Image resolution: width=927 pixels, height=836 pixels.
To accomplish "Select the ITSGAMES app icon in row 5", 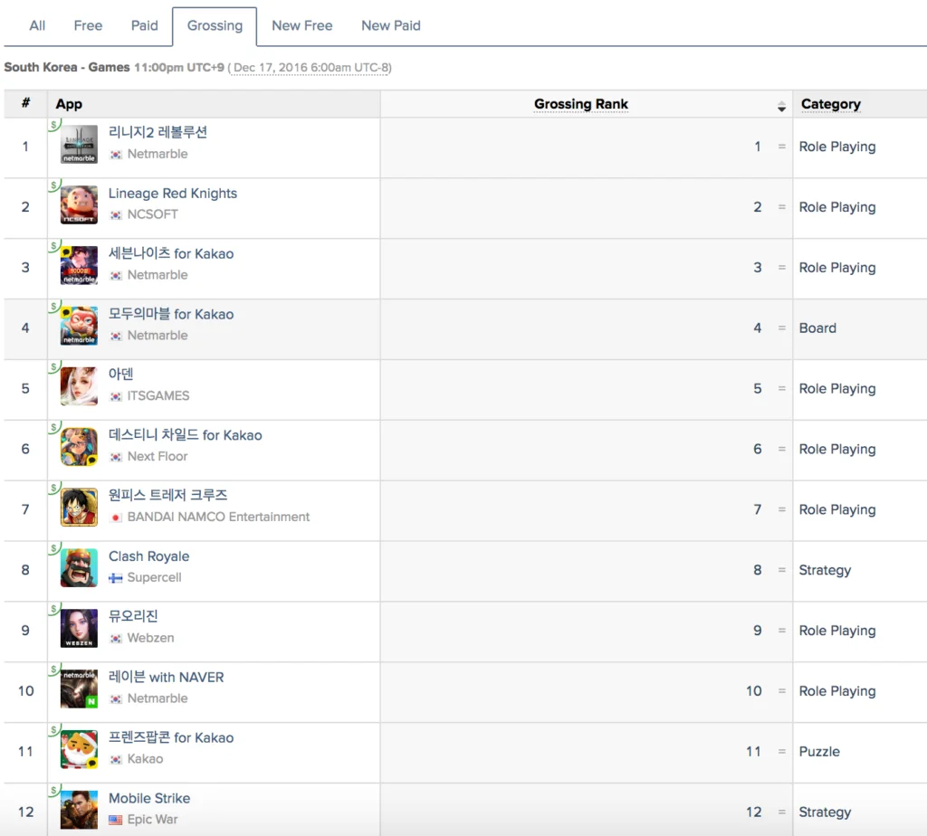I will click(79, 387).
